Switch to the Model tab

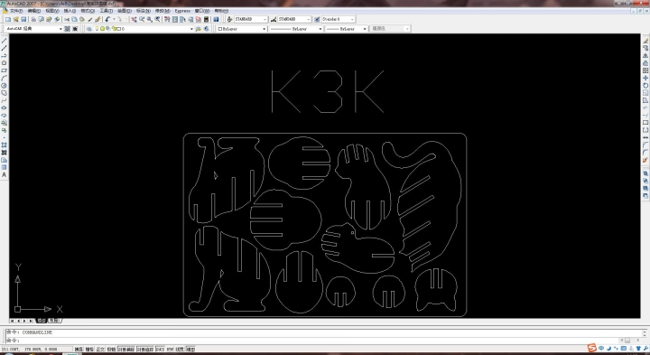(x=42, y=321)
